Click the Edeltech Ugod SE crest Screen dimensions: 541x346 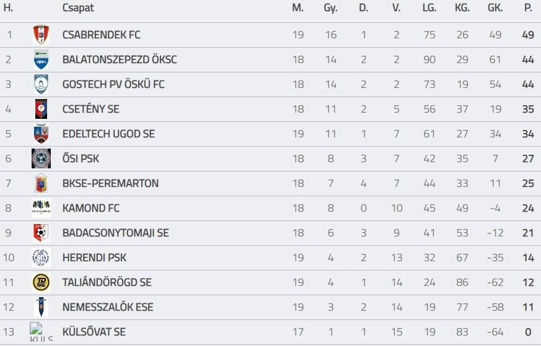click(x=41, y=134)
